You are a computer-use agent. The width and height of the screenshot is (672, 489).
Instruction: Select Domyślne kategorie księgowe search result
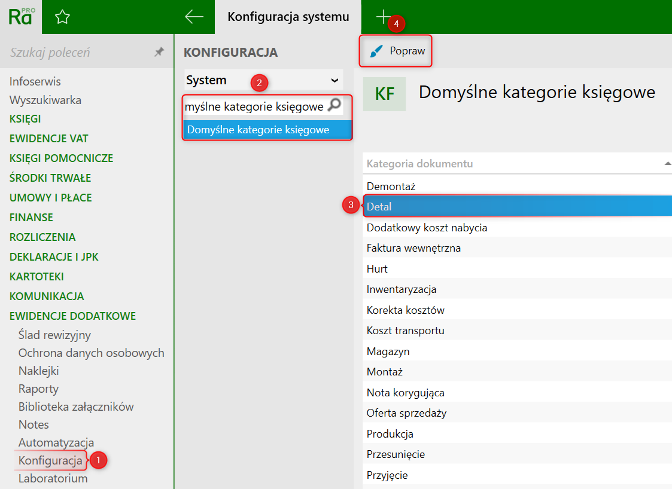(x=259, y=130)
